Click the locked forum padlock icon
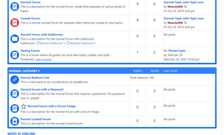The image size is (224, 135). [15, 121]
